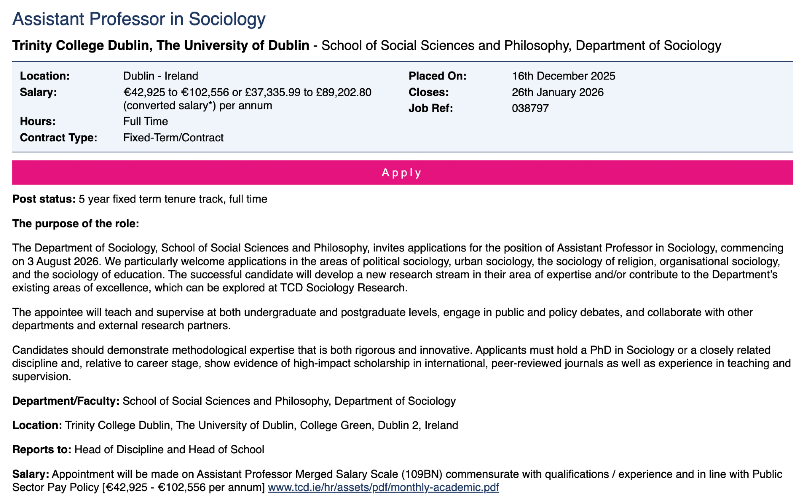Click the Full Time hours value
This screenshot has height=499, width=796.
[x=145, y=121]
